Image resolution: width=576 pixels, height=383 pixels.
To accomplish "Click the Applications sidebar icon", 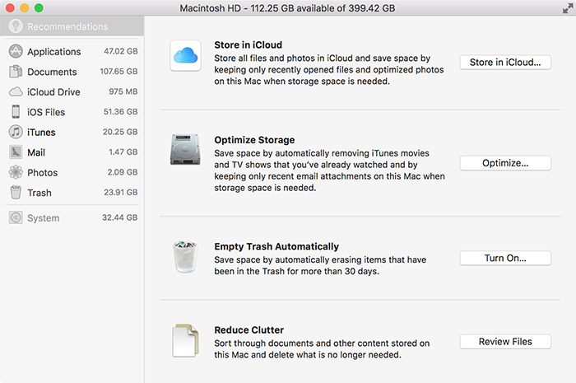I will (x=16, y=51).
